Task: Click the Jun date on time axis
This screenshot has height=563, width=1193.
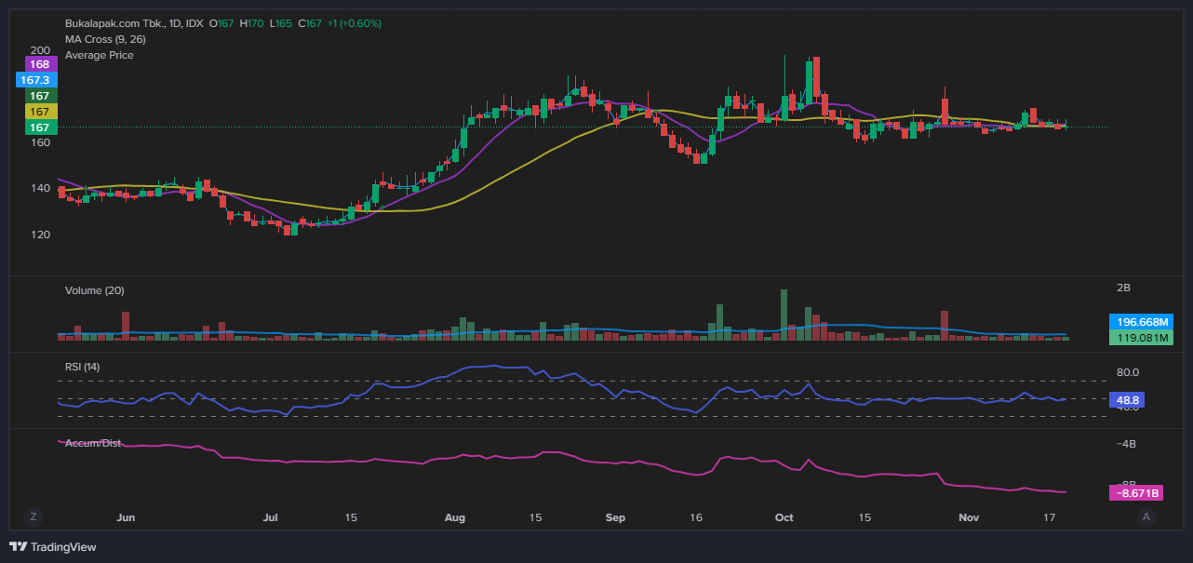Action: pyautogui.click(x=127, y=516)
